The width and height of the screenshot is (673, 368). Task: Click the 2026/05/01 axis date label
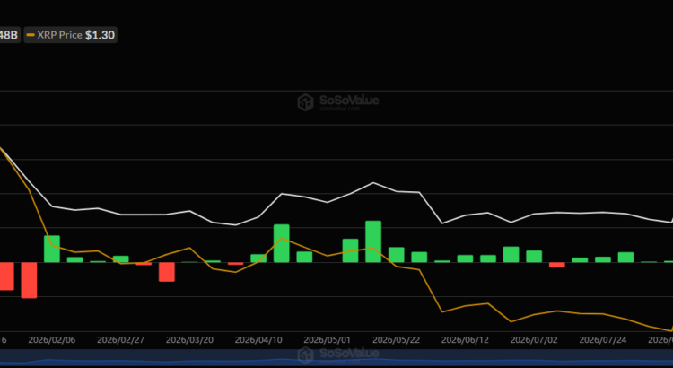pyautogui.click(x=327, y=340)
